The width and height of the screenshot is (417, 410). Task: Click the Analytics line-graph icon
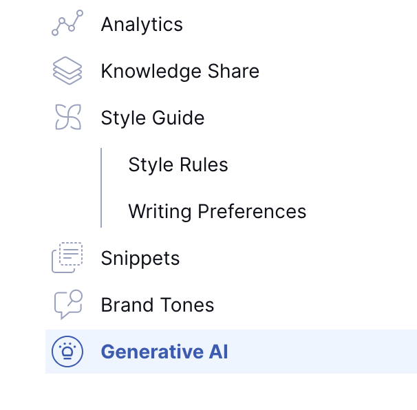coord(67,23)
